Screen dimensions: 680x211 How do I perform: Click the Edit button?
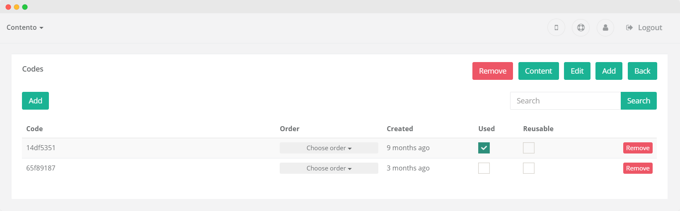[x=577, y=71]
